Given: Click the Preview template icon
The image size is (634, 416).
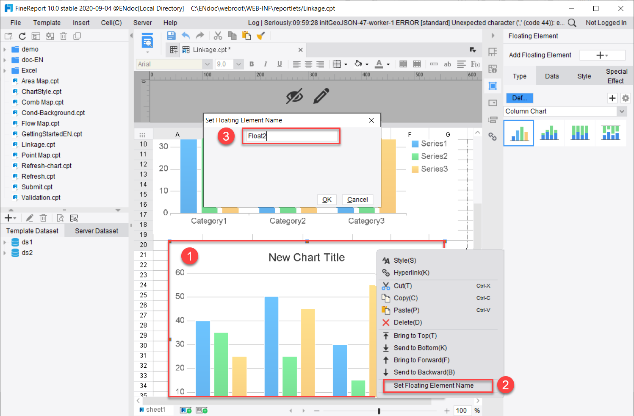Looking at the screenshot, I should [147, 42].
